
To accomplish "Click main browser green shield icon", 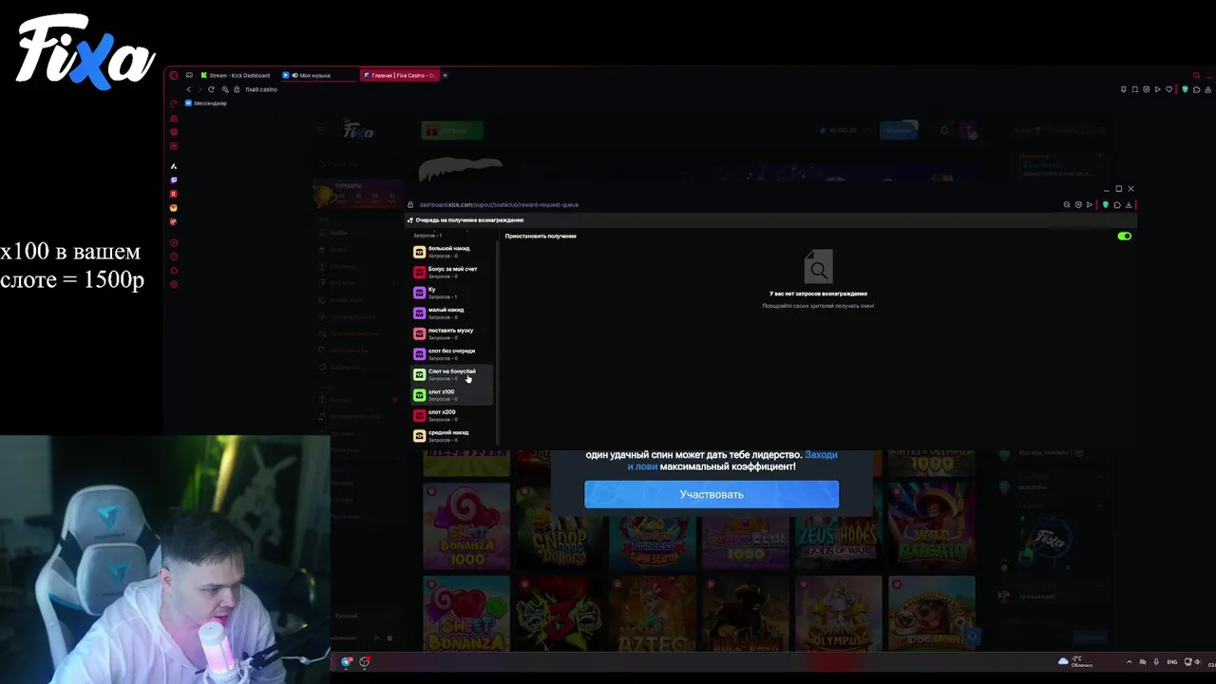I will point(1185,89).
